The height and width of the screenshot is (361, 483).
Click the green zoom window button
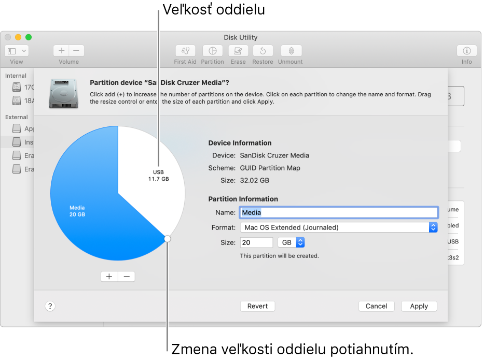click(29, 37)
